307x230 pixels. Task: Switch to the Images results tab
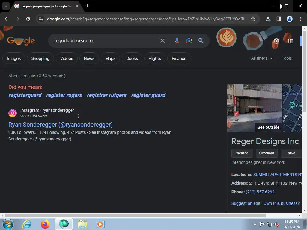coord(14,58)
